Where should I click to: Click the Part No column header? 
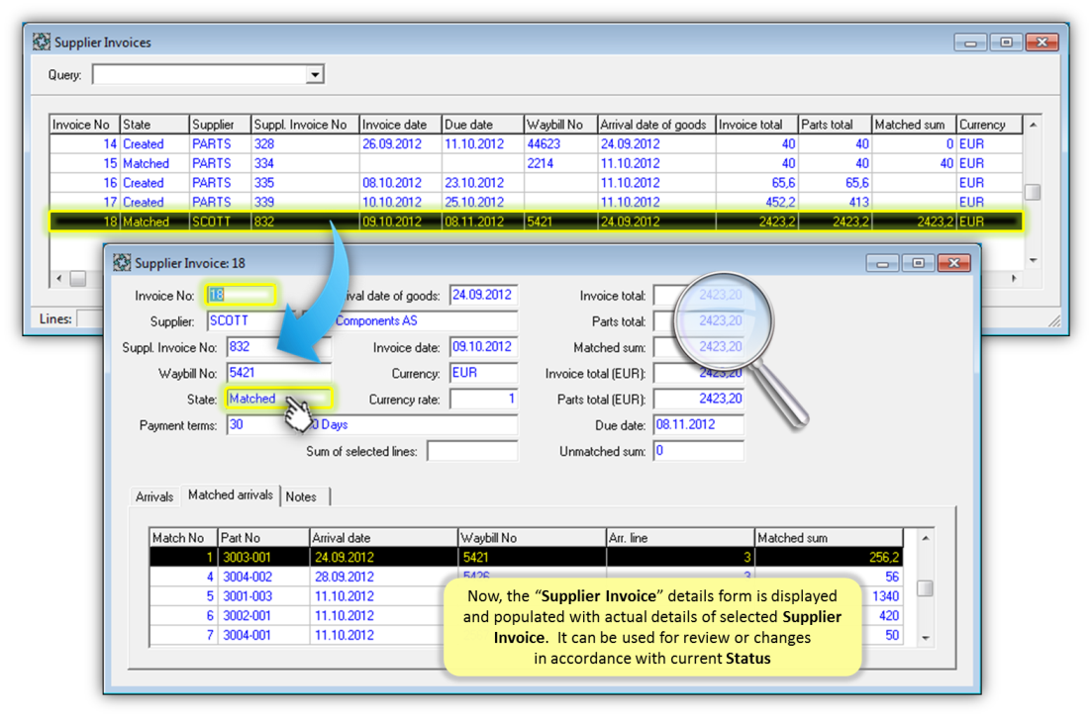pos(262,538)
